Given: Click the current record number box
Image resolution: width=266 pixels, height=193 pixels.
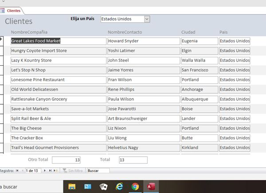Looking at the screenshot, I should [33, 170].
